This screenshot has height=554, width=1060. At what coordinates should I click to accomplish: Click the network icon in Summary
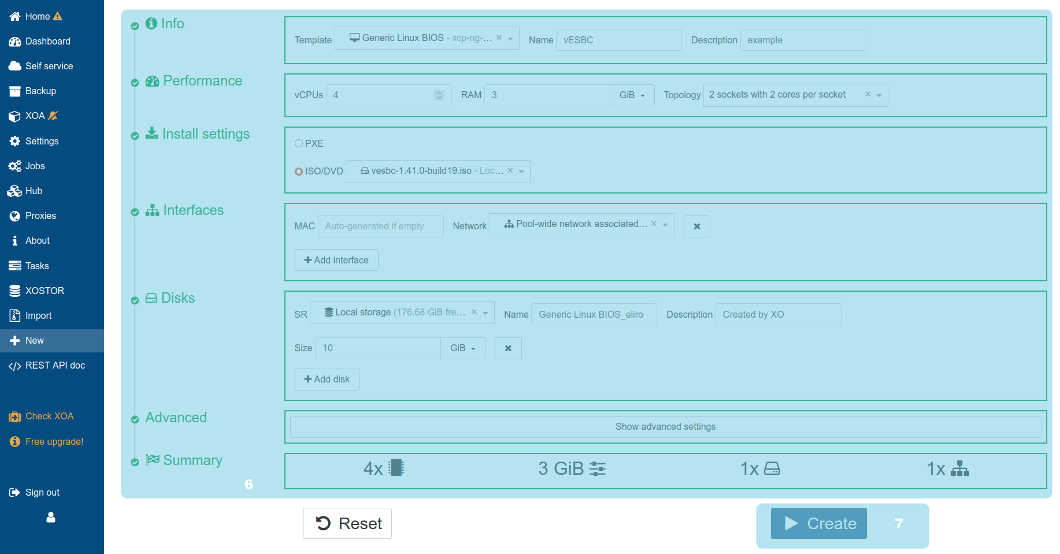pyautogui.click(x=960, y=469)
